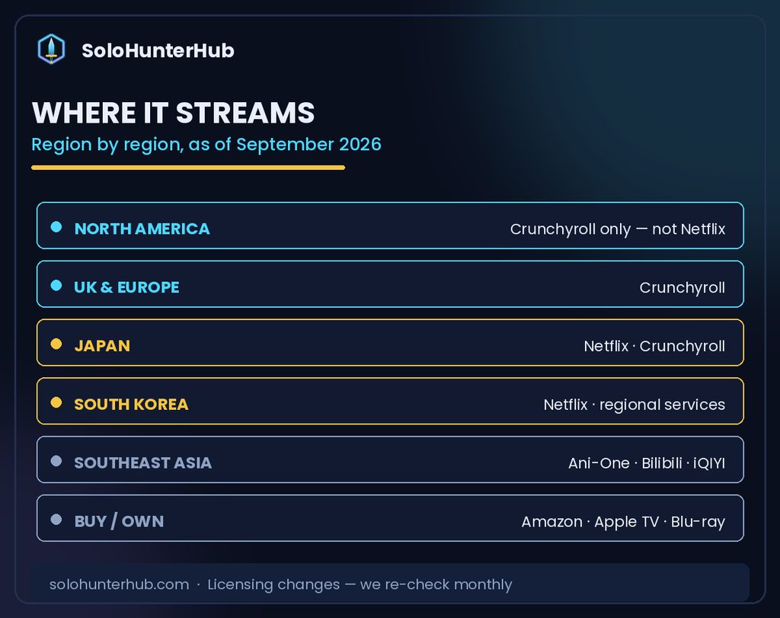Open the SoloHunterHub brand name
The width and height of the screenshot is (780, 618).
pos(158,50)
